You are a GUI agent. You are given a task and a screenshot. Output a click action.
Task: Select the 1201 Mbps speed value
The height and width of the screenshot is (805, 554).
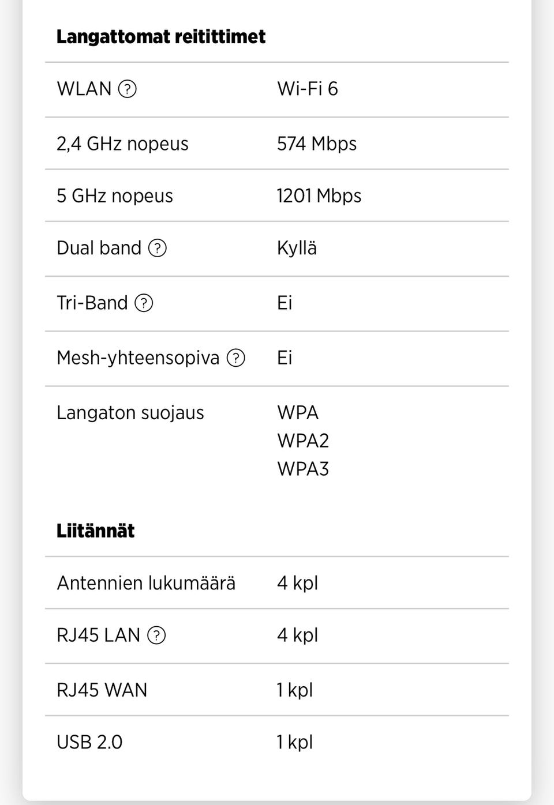tap(319, 195)
